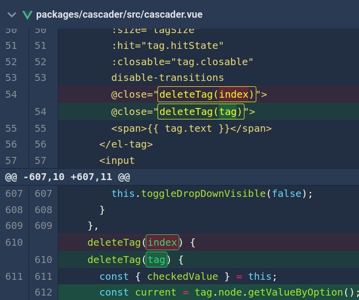Select old line number 610
The image size is (359, 300).
pos(14,242)
